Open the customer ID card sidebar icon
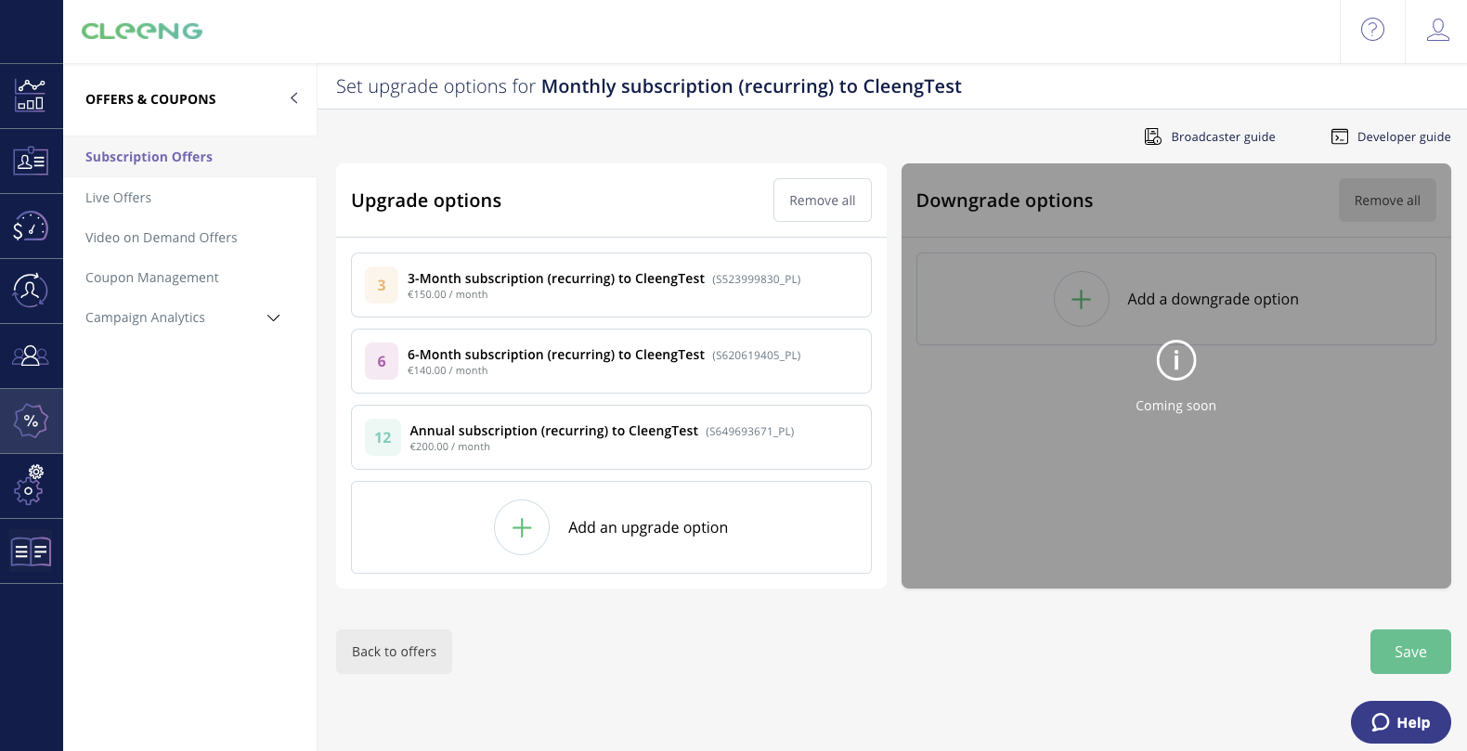 coord(31,161)
